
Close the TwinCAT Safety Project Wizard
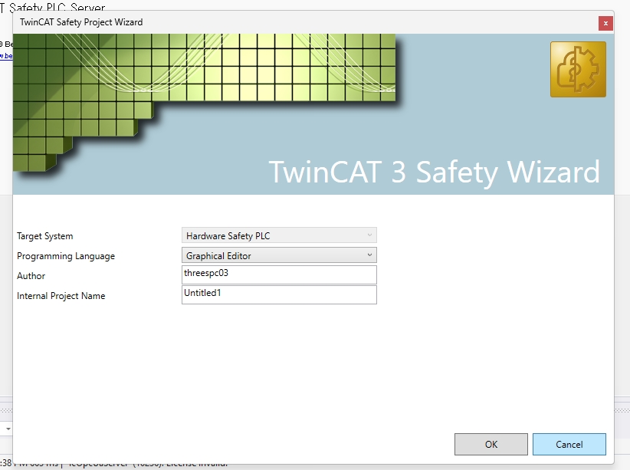(605, 23)
